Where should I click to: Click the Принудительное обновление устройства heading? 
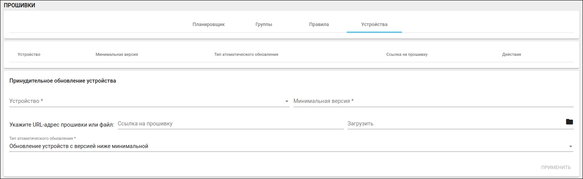[63, 81]
